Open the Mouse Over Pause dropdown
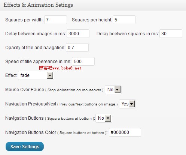The width and height of the screenshot is (186, 155). pyautogui.click(x=113, y=90)
